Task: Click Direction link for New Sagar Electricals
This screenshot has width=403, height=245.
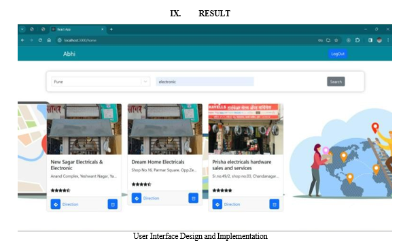Action: (70, 204)
